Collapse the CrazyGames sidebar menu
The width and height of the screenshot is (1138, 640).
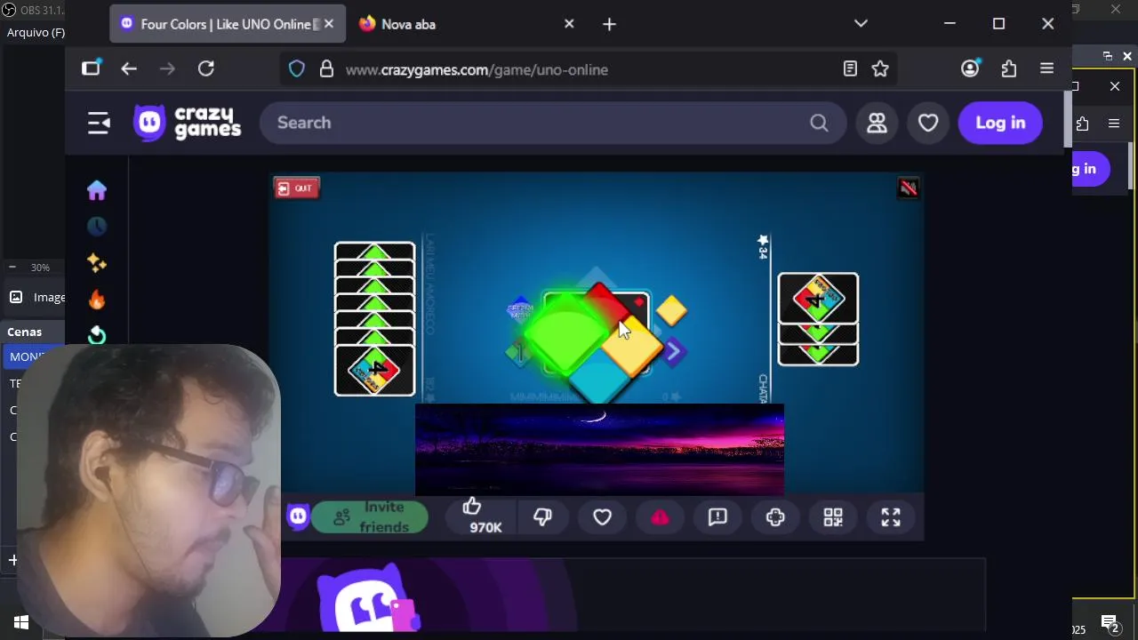[x=99, y=123]
